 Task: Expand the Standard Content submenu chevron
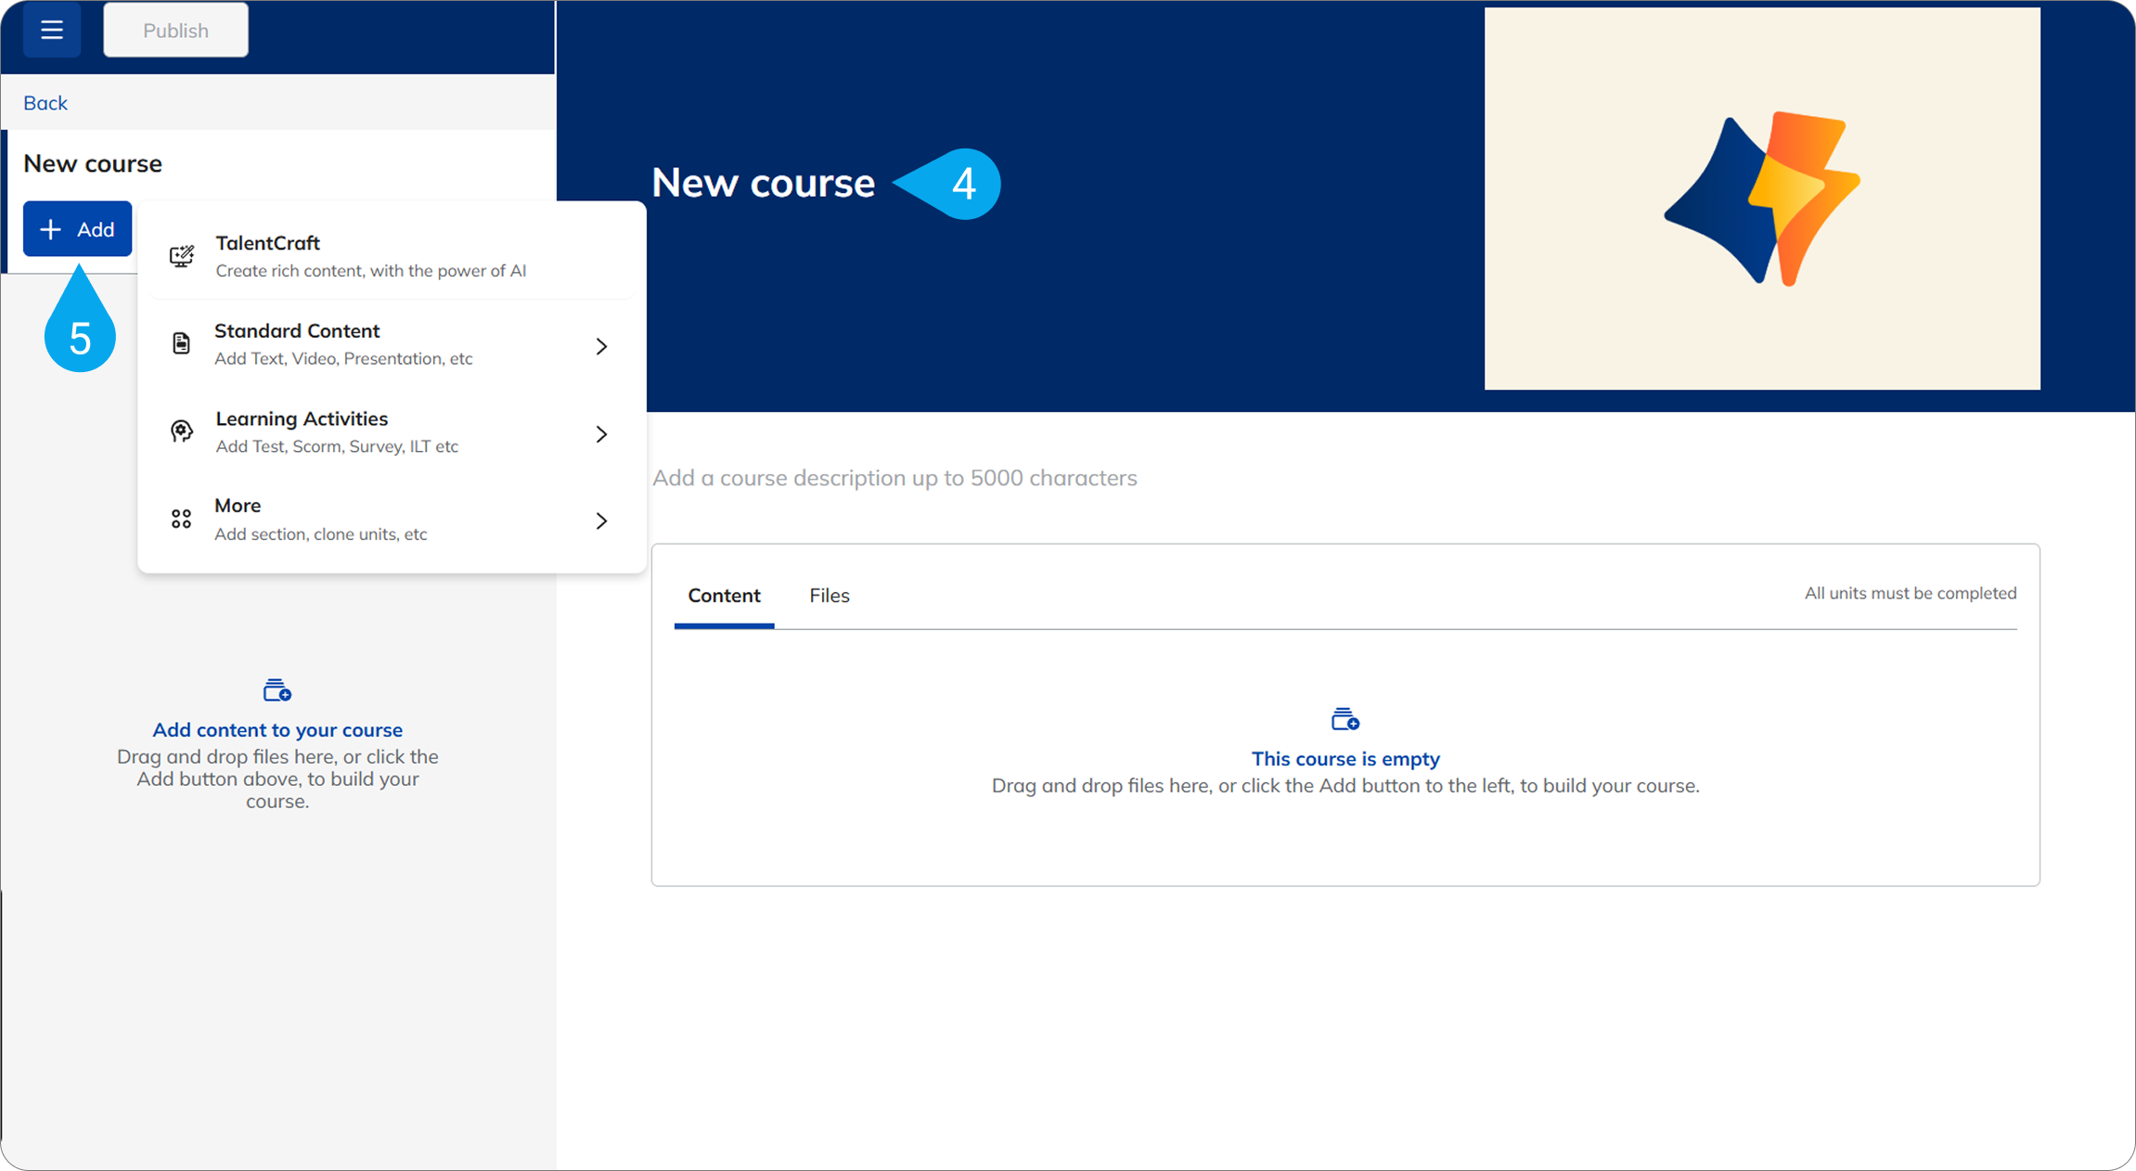[601, 346]
